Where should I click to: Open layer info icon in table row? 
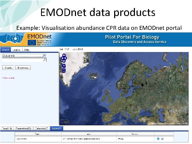[162, 139]
